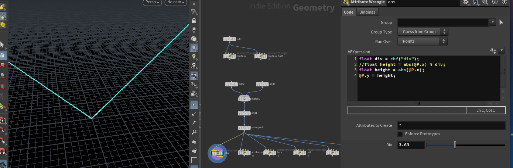The height and width of the screenshot is (168, 513).
Task: Toggle the display points dot icon
Action: [x=194, y=105]
